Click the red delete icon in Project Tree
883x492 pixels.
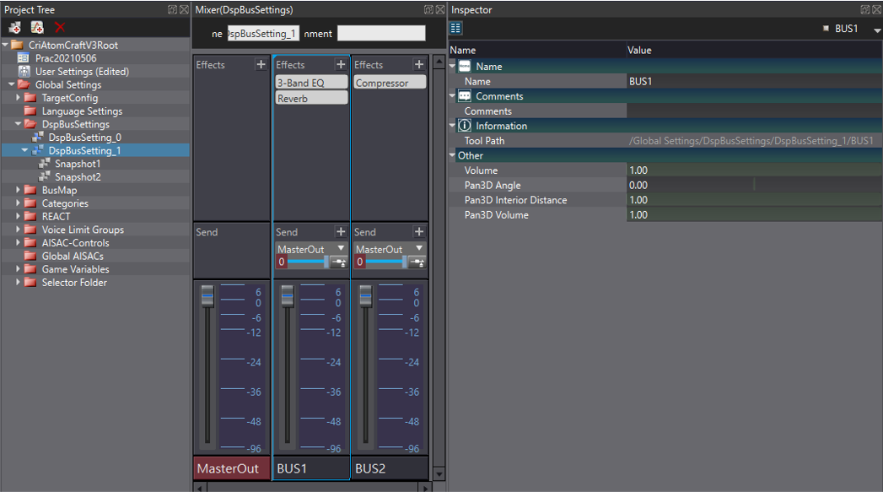[x=60, y=27]
